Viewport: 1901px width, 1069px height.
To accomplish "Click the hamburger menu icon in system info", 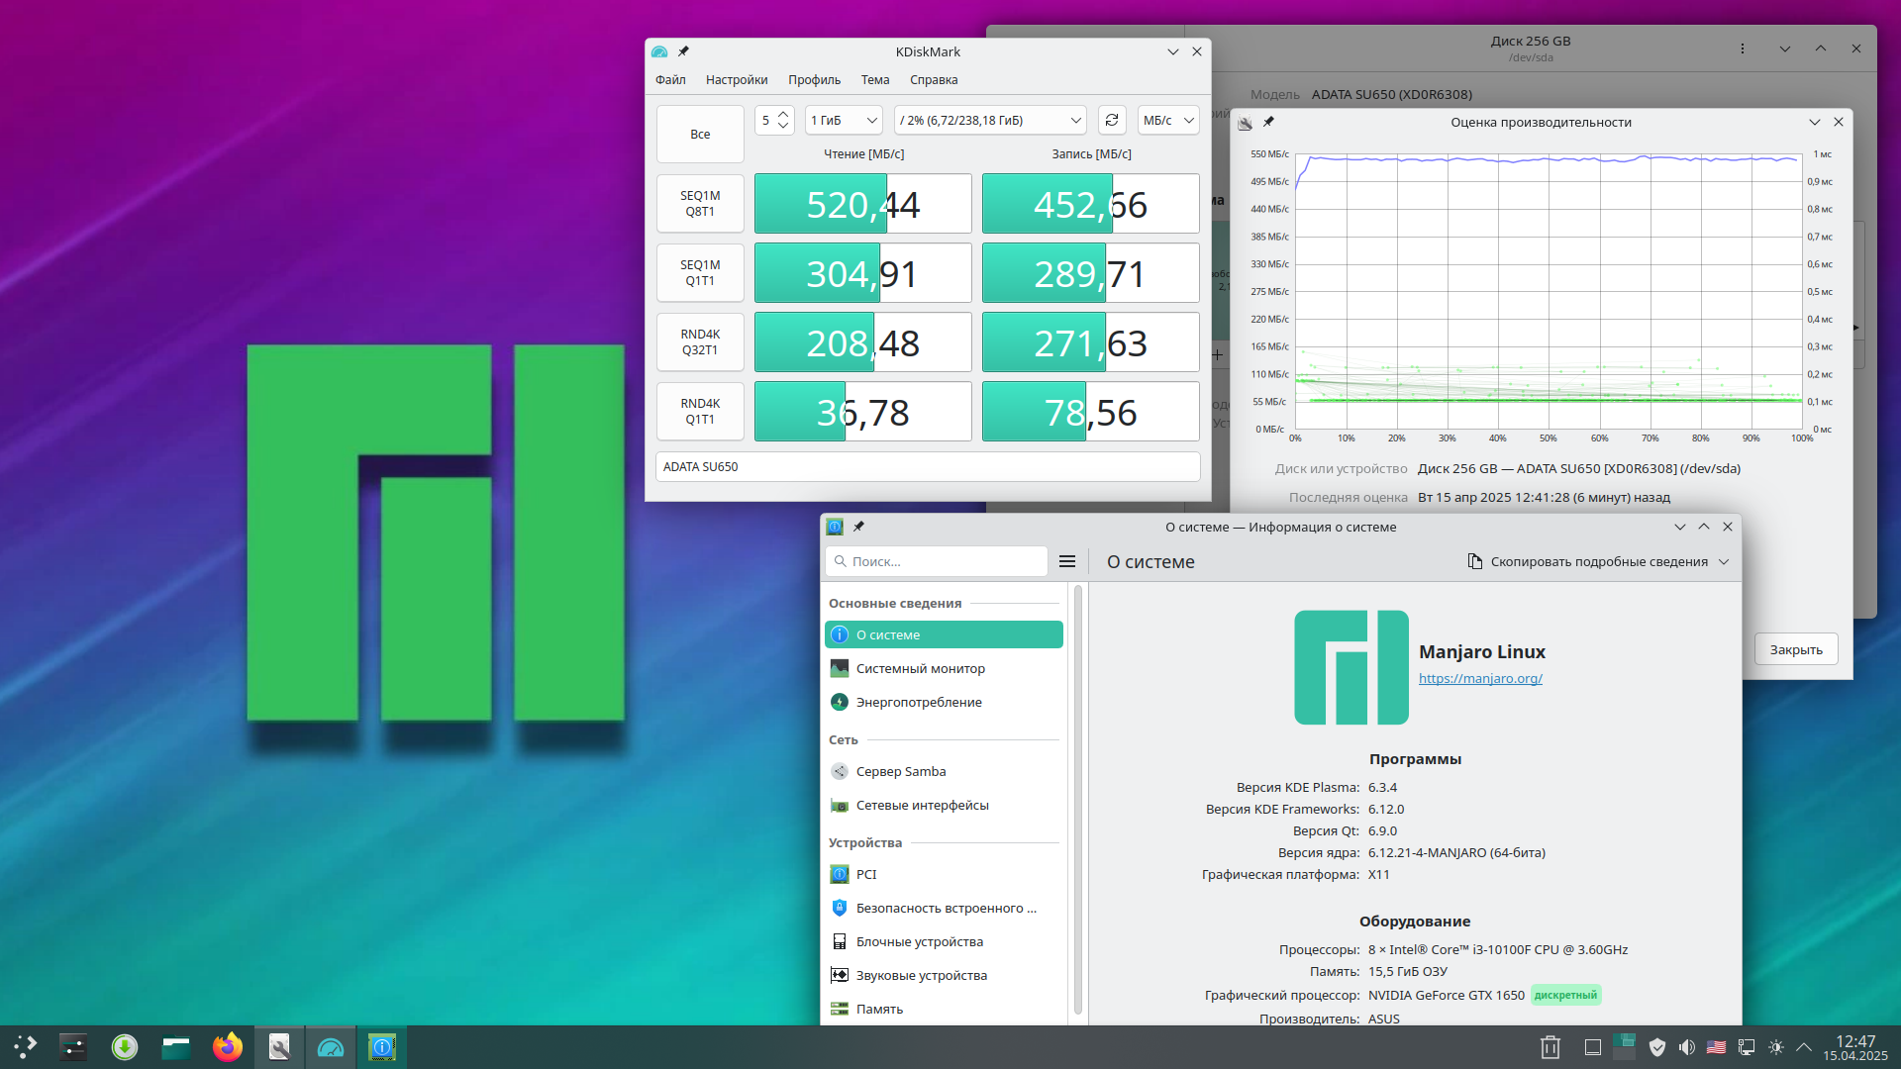I will tap(1067, 561).
